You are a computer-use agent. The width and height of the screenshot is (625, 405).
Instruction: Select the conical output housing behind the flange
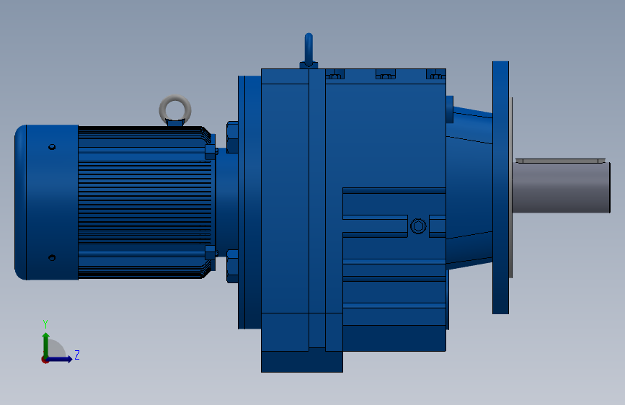(469, 187)
